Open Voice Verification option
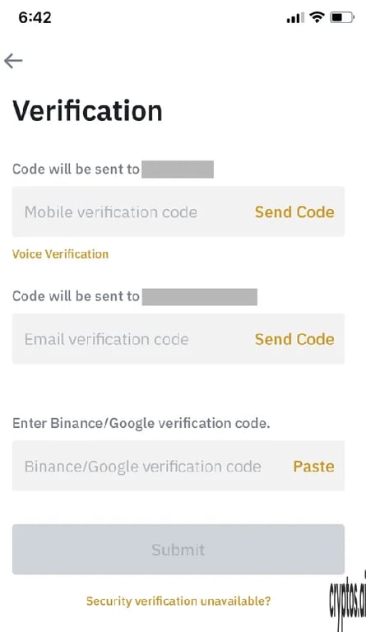The height and width of the screenshot is (632, 366). 60,254
